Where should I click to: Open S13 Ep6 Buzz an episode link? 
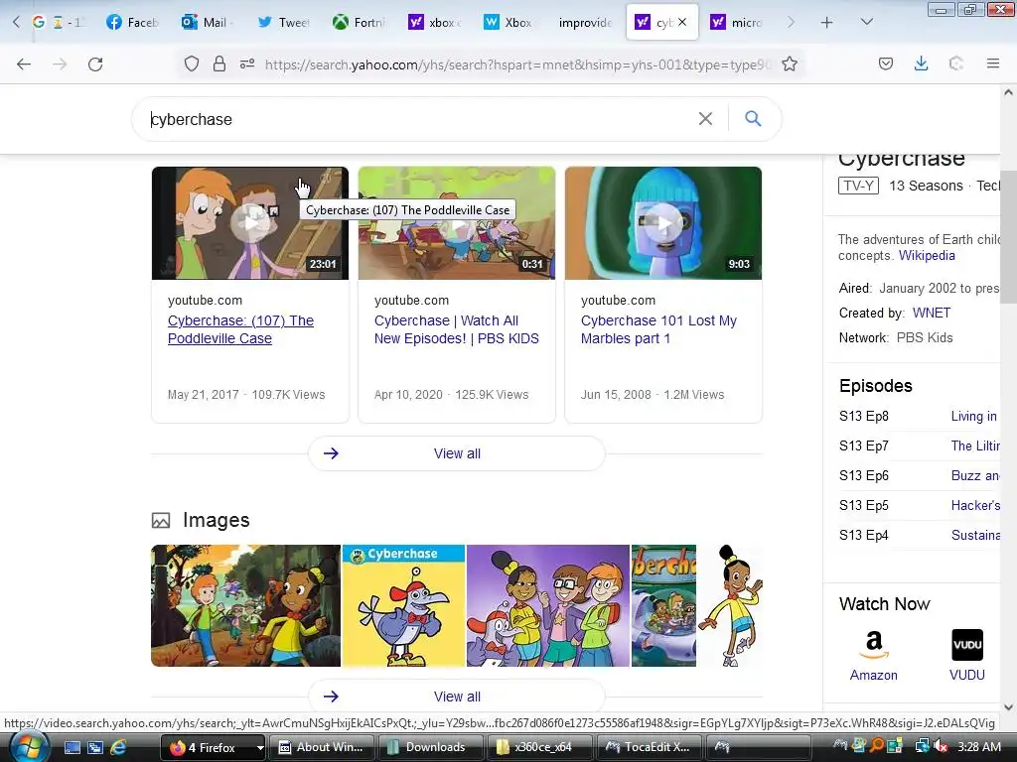point(975,475)
